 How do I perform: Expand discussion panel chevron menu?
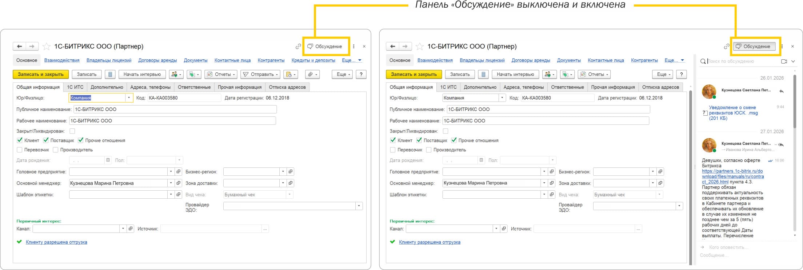coord(793,61)
